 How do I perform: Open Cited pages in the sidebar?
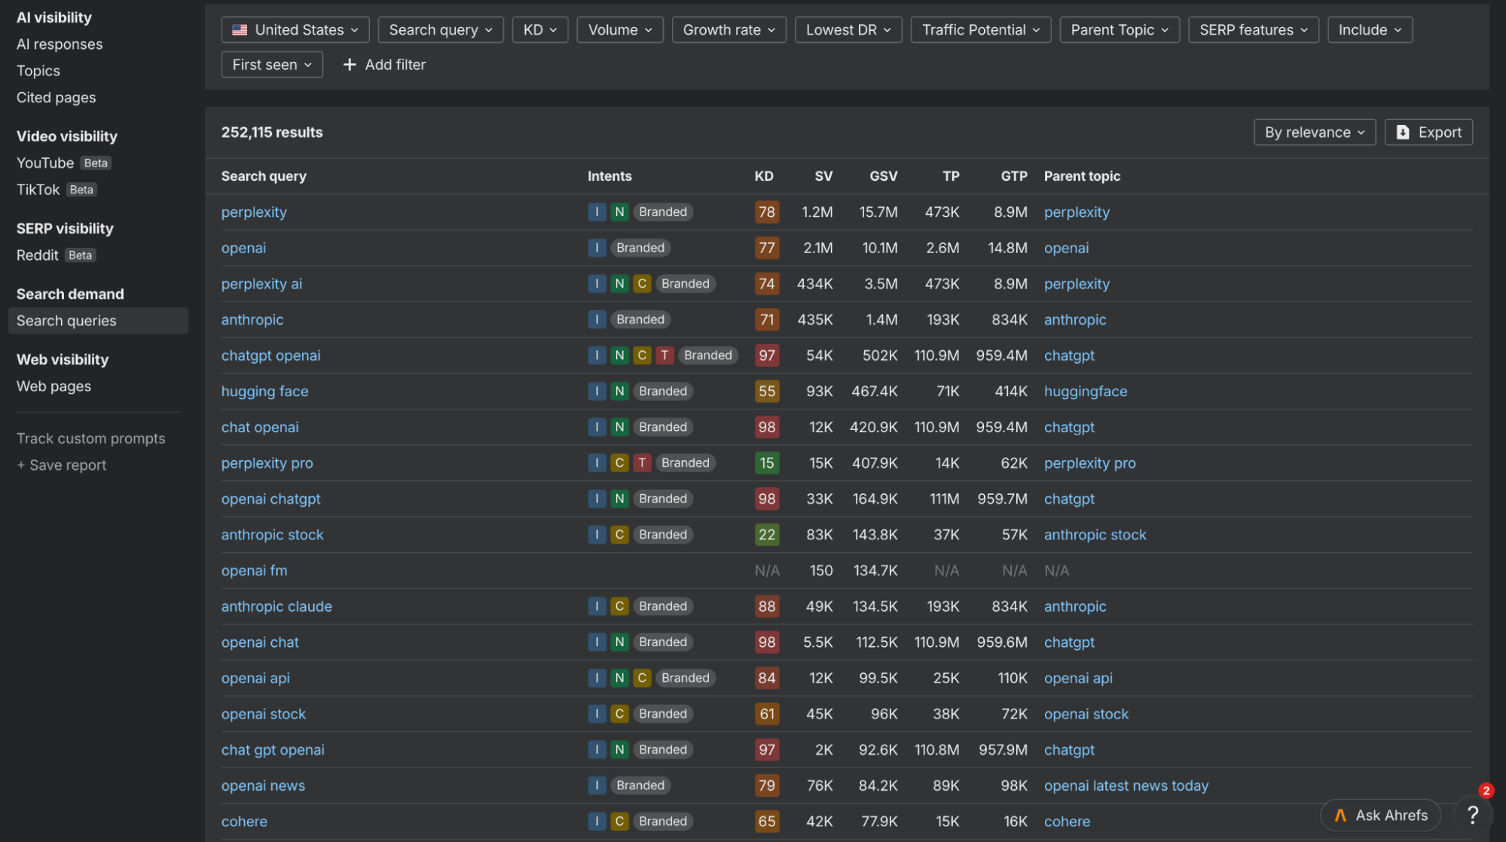tap(57, 98)
